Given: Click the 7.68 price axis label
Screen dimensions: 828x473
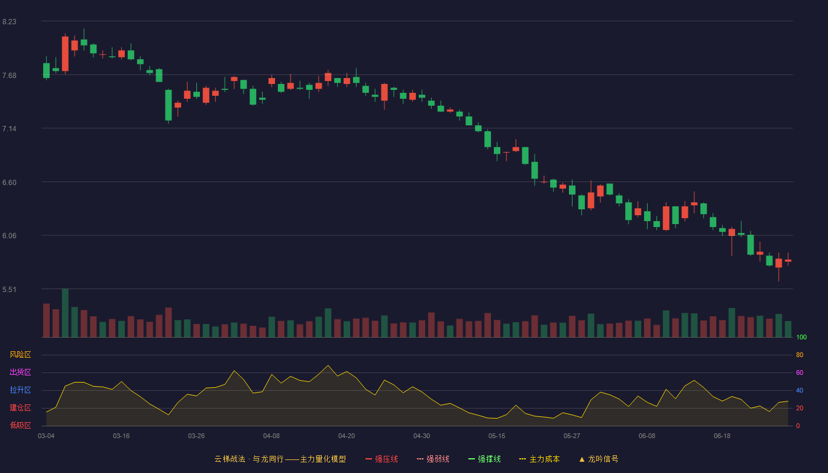Looking at the screenshot, I should pyautogui.click(x=9, y=76).
